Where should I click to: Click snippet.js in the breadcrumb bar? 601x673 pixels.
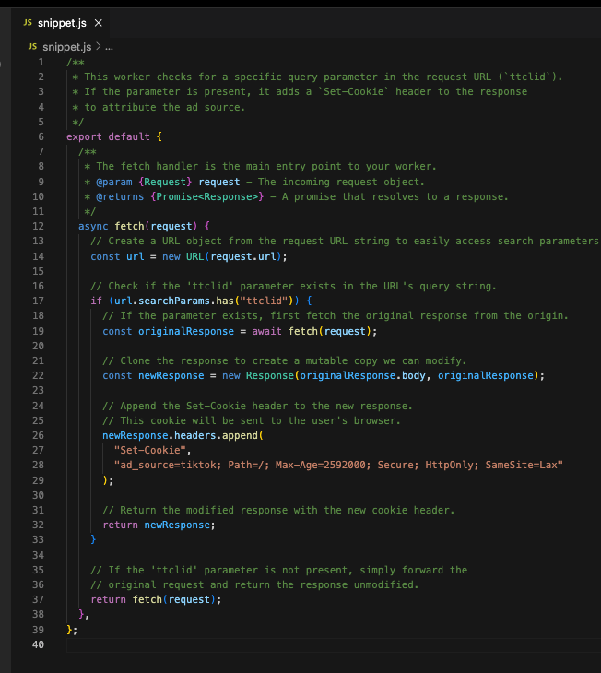pyautogui.click(x=66, y=46)
